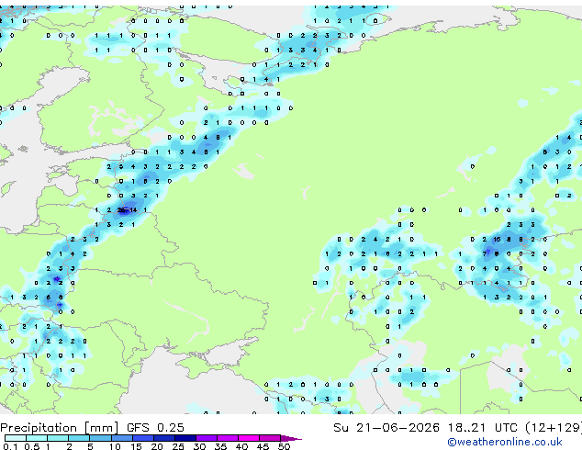Click the "0.5" legend scale label
Screen dimensions: 582x450
(32, 446)
